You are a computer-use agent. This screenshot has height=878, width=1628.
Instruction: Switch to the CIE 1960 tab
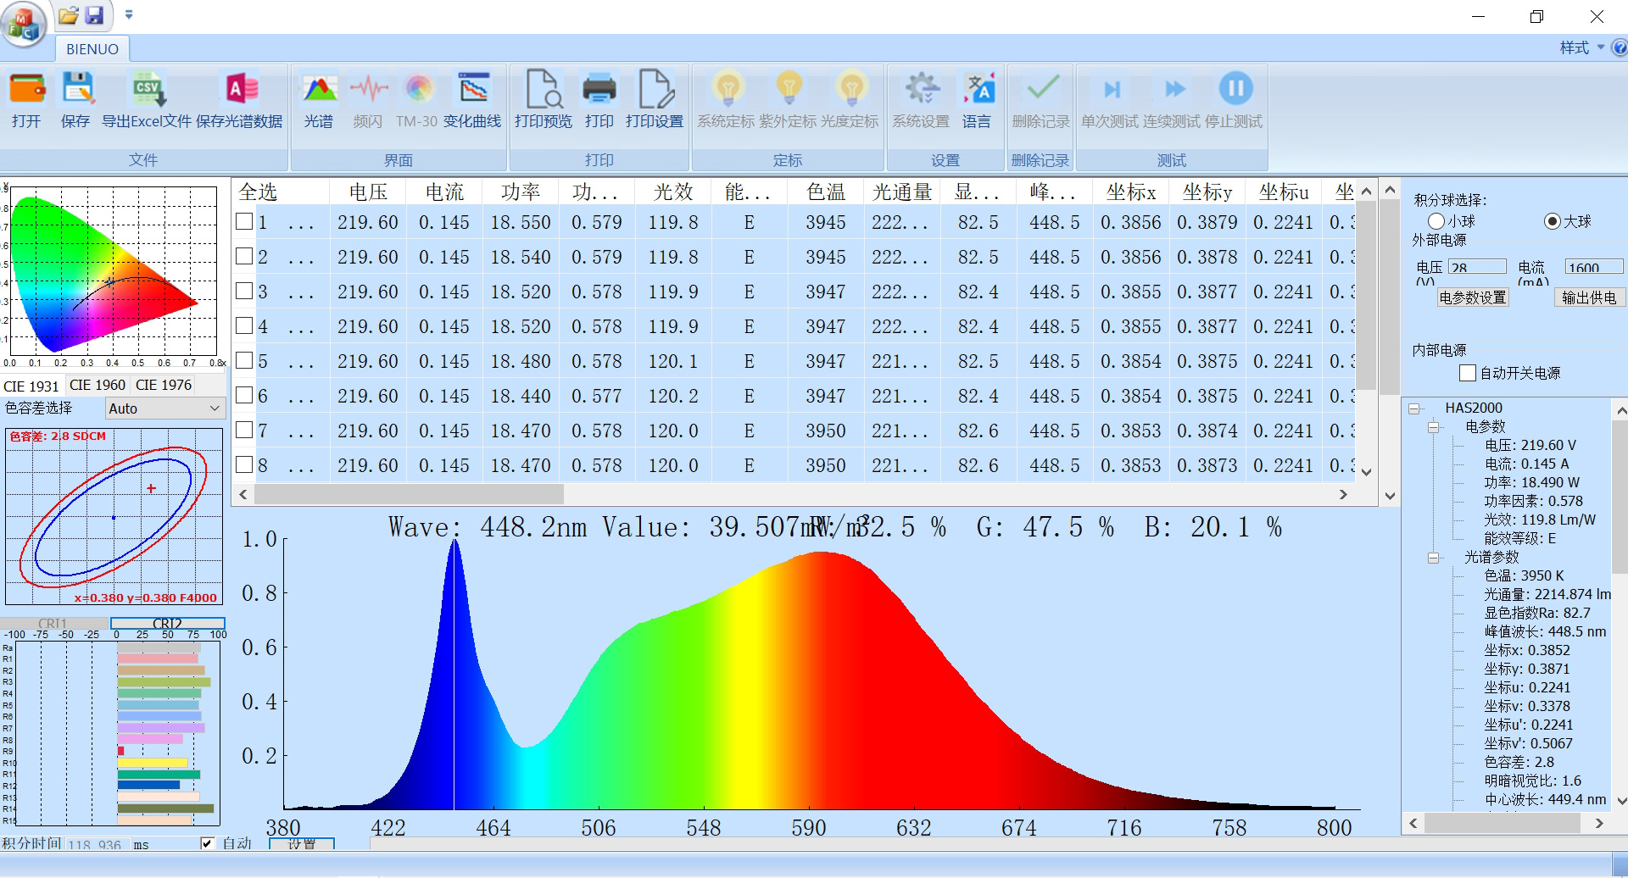point(97,385)
